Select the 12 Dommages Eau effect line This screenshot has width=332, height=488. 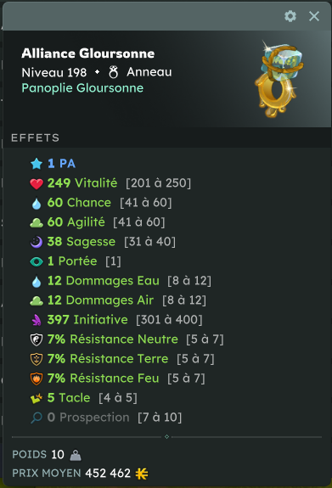(121, 281)
